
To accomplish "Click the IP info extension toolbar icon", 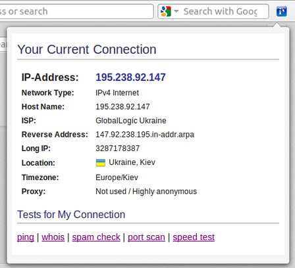I will pos(282,11).
